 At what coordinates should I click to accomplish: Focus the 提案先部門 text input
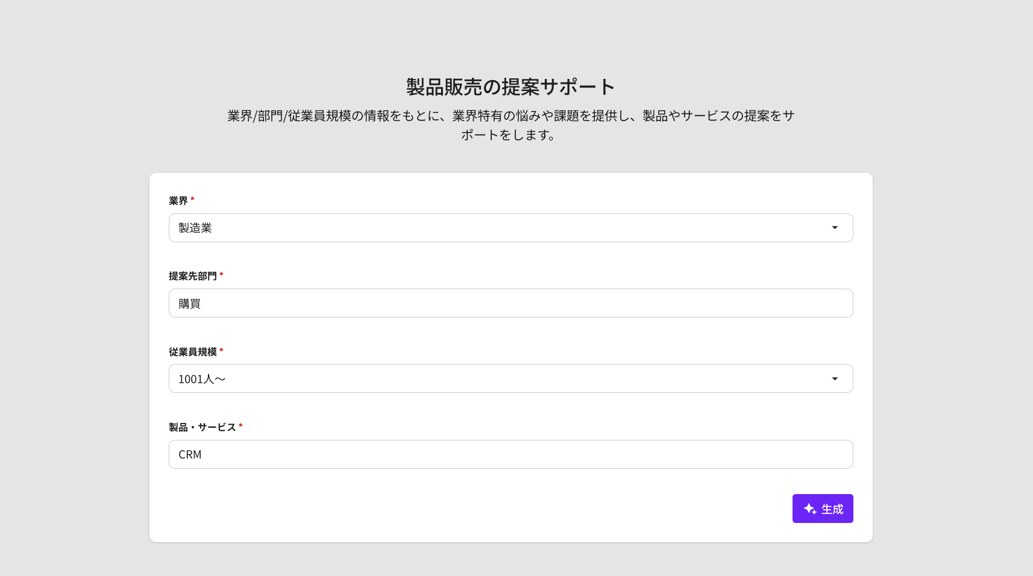click(x=510, y=304)
